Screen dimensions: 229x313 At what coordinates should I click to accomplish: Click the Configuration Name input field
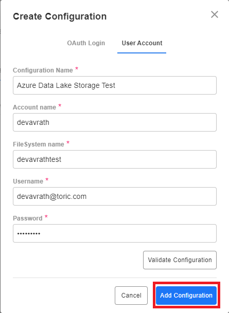(115, 85)
